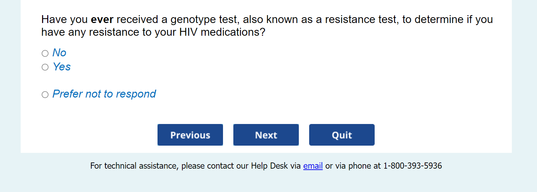Click the word "Previous" on the navigation button
The width and height of the screenshot is (537, 192).
pyautogui.click(x=190, y=135)
